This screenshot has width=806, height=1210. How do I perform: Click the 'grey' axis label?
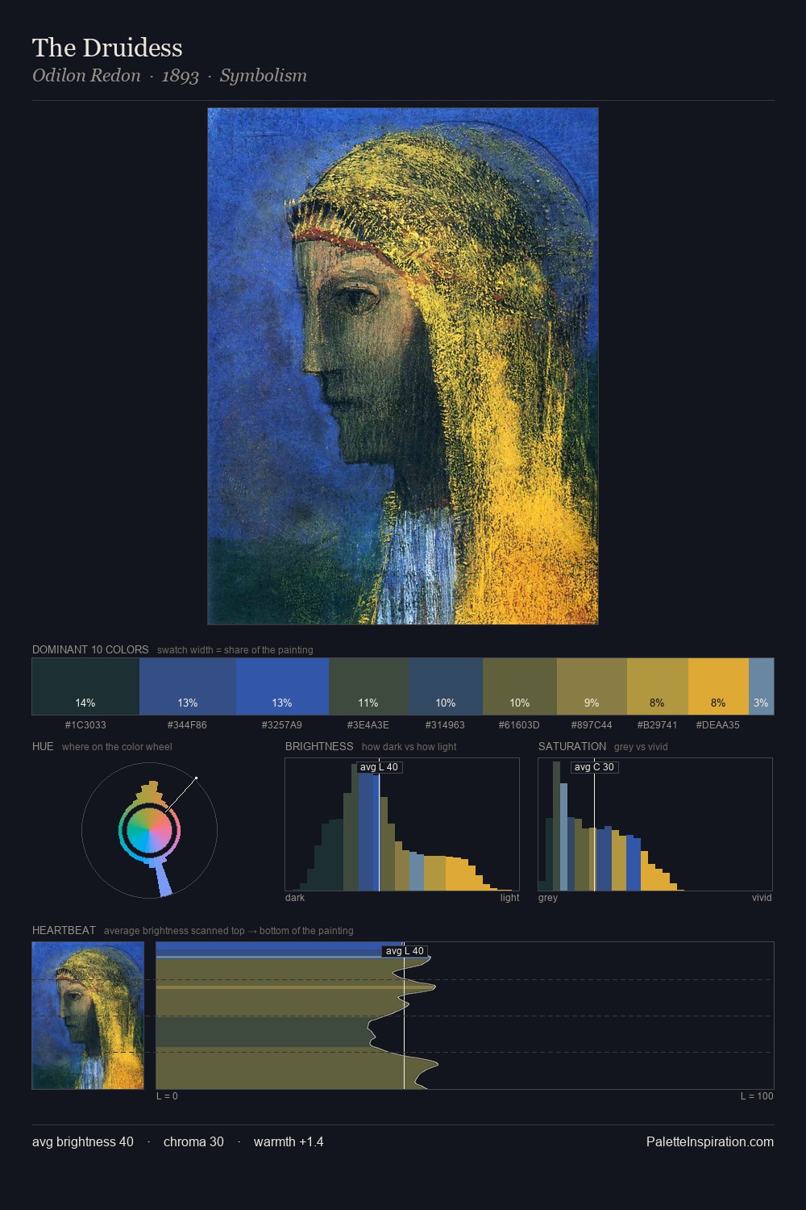548,898
